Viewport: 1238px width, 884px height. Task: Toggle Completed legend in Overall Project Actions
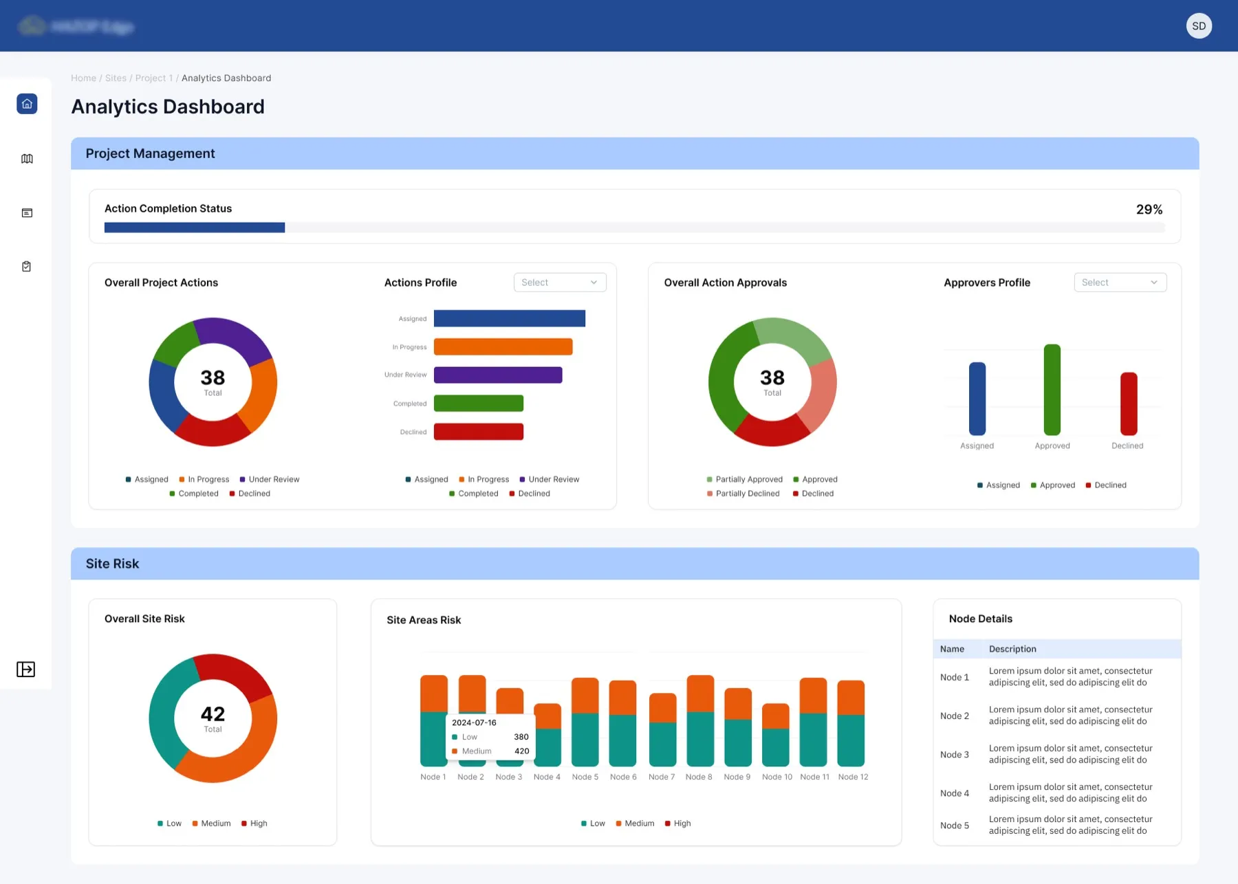click(194, 494)
